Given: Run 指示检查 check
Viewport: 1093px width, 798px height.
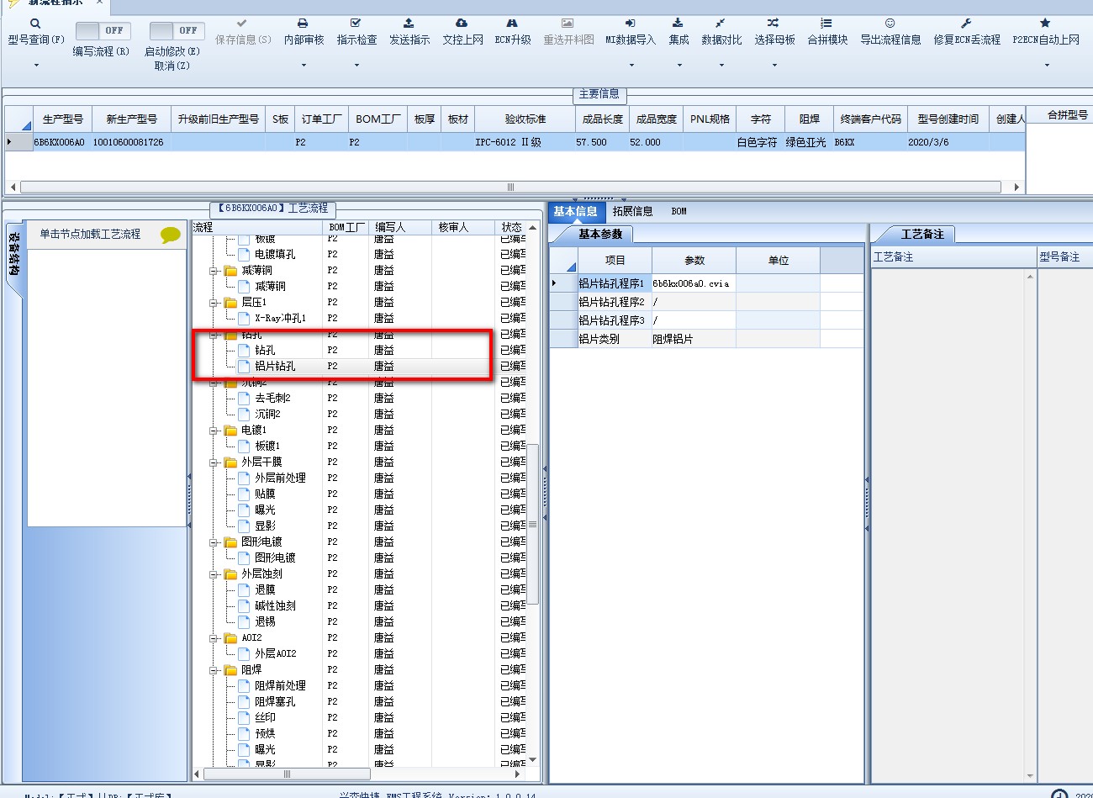Looking at the screenshot, I should point(356,32).
